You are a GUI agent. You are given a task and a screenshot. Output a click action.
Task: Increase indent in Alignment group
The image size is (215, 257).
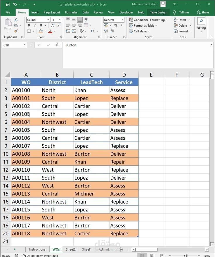pyautogui.click(x=74, y=31)
